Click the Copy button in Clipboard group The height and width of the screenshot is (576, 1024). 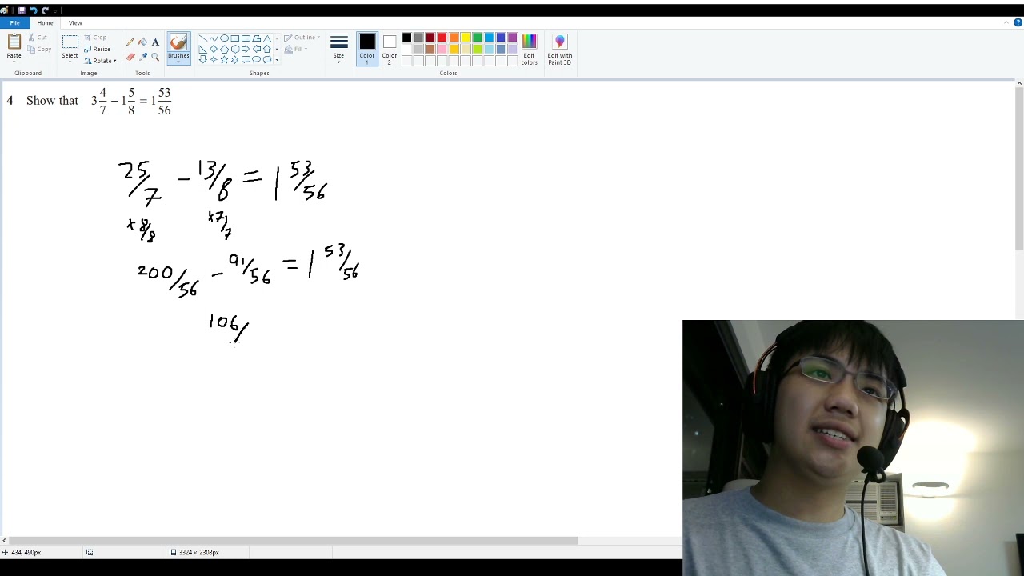(39, 50)
